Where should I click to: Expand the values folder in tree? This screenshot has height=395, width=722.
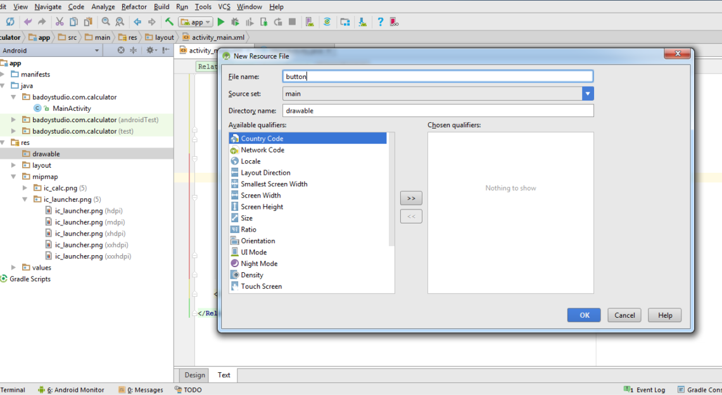[x=14, y=268]
